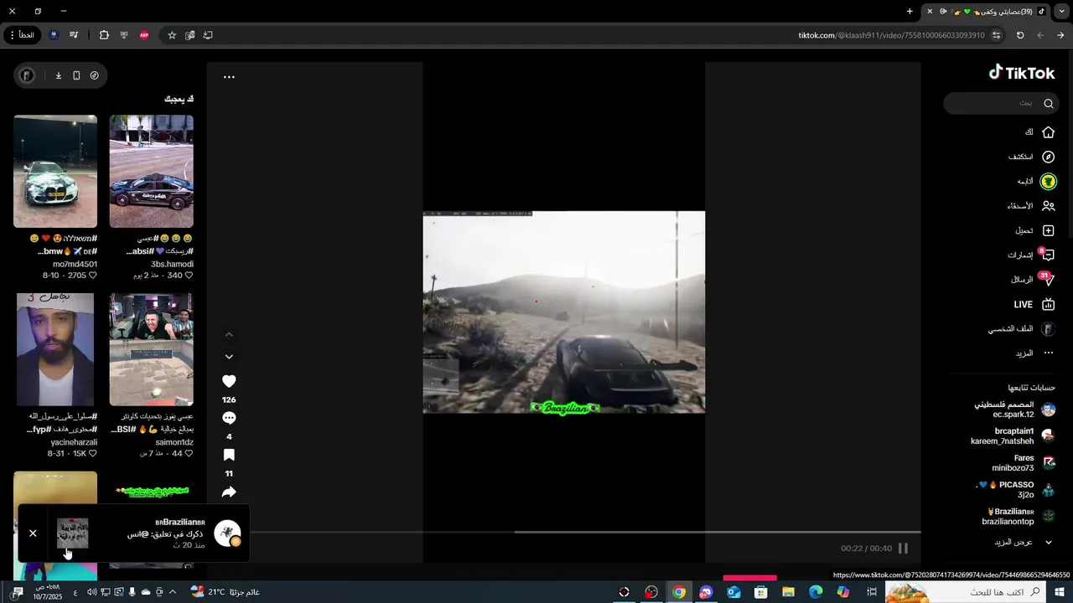Click the download app icon in floating toolbar

point(58,75)
